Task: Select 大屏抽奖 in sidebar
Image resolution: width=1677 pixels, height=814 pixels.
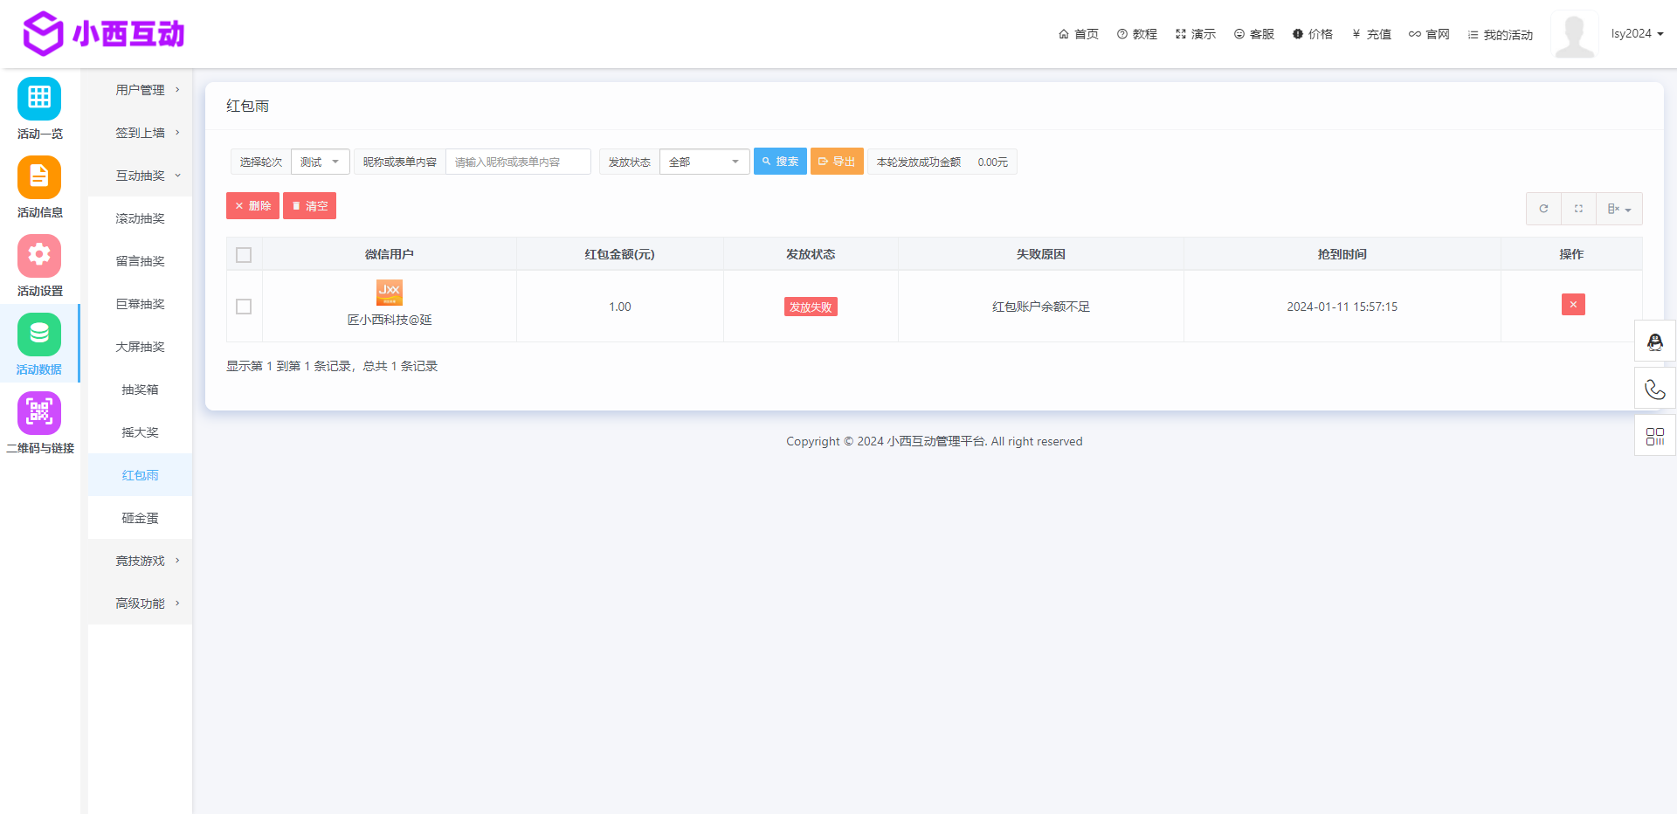Action: [140, 347]
